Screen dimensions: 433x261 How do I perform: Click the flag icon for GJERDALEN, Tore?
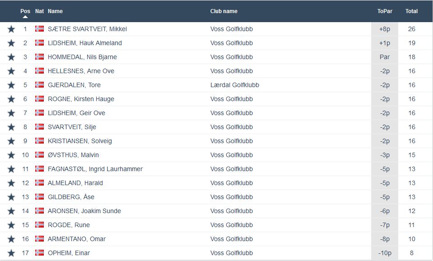coord(40,85)
